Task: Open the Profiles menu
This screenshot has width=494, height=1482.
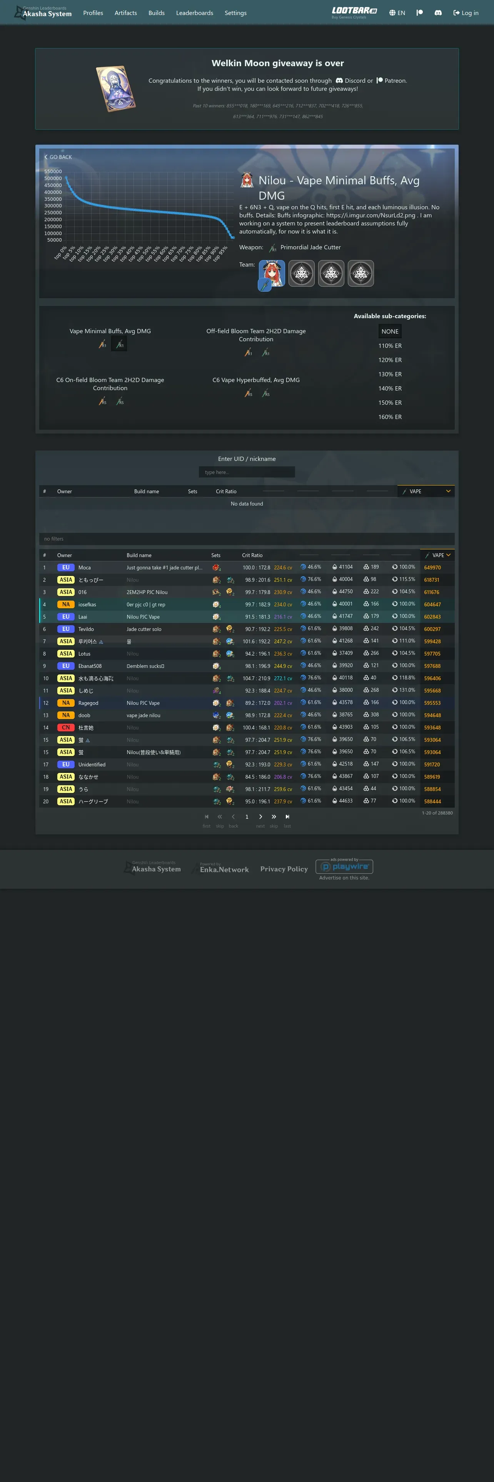Action: pyautogui.click(x=93, y=13)
